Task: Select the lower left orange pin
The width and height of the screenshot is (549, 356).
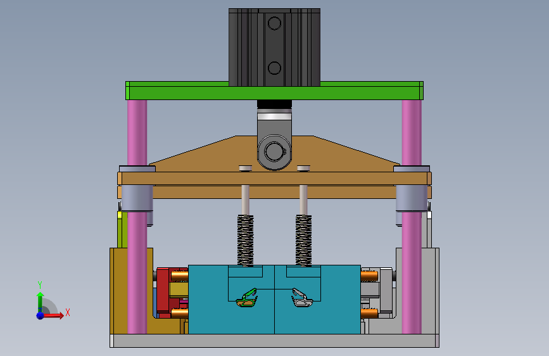Action: [180, 313]
